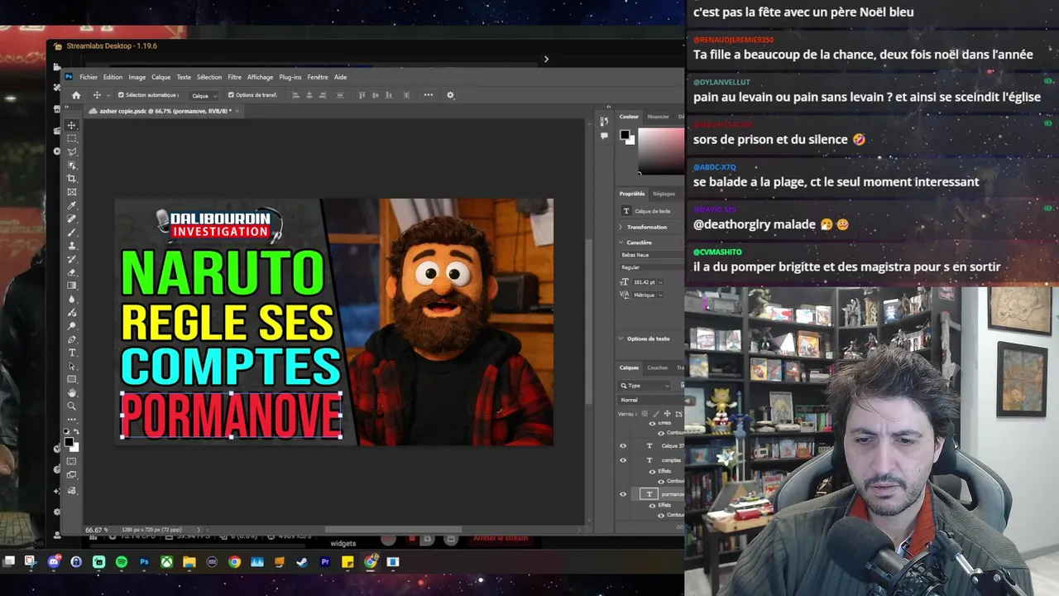Click the color picker gradient field
Screen dimensions: 1059x596
pos(661,151)
